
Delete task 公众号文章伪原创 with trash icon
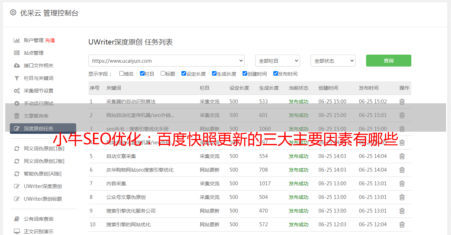tap(402, 197)
